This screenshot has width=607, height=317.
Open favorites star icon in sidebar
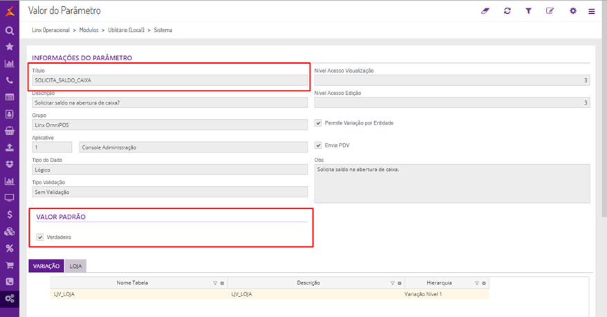tap(10, 47)
